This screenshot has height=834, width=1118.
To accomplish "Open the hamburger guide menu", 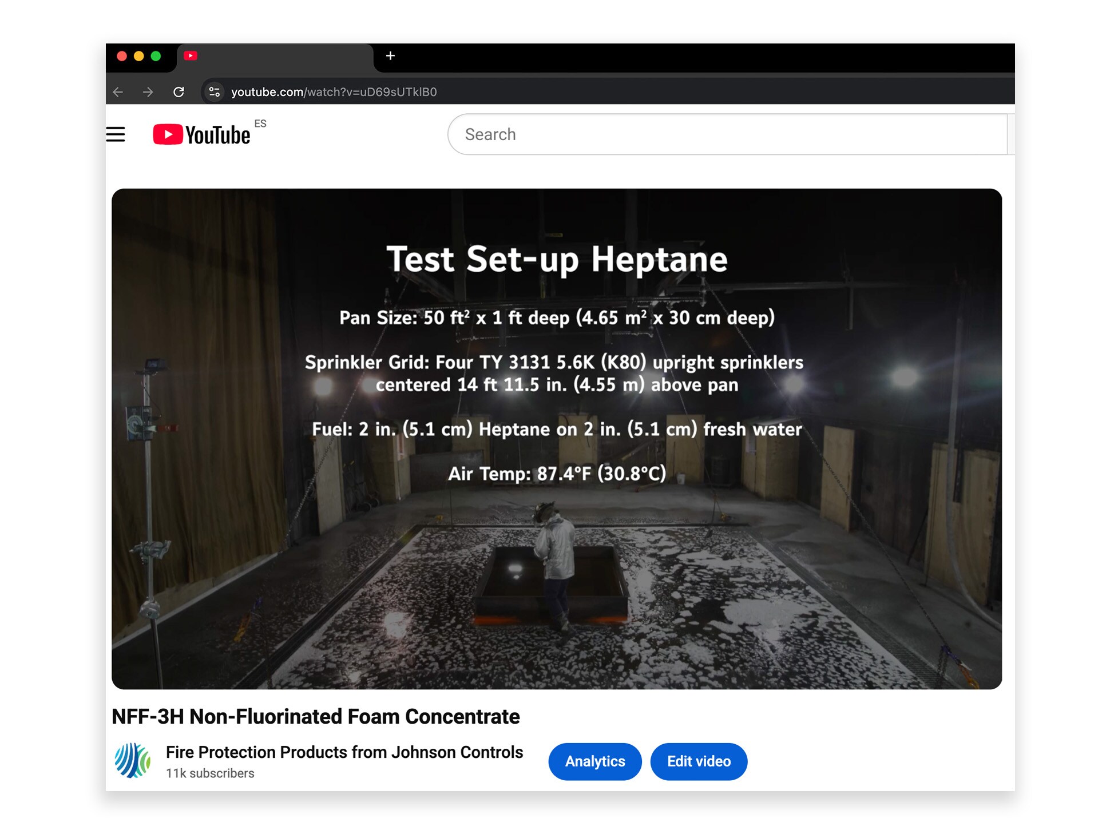I will [116, 134].
